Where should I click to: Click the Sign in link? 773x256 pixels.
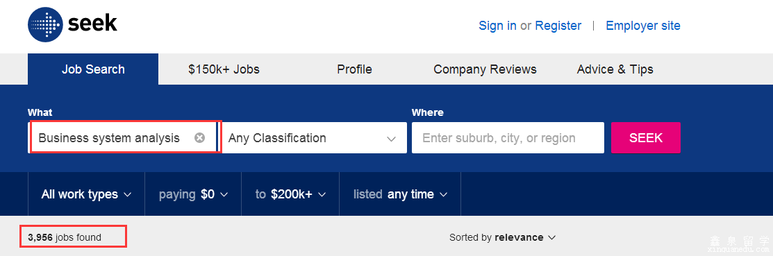(x=497, y=26)
